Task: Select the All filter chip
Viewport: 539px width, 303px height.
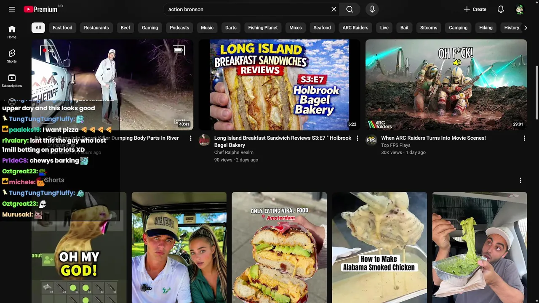Action: (38, 28)
